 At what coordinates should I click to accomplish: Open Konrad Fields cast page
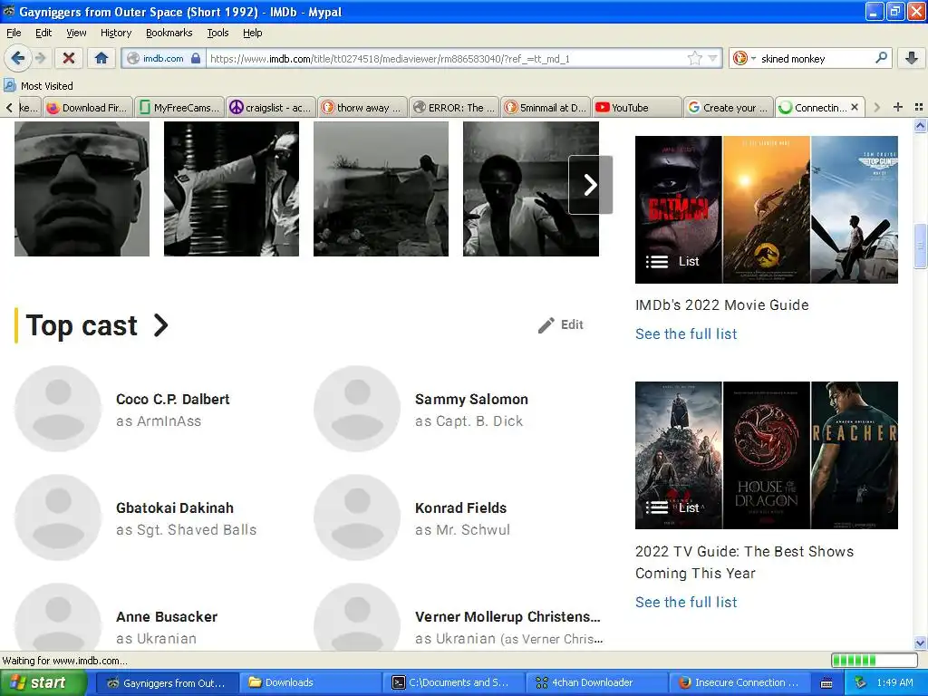(x=460, y=507)
